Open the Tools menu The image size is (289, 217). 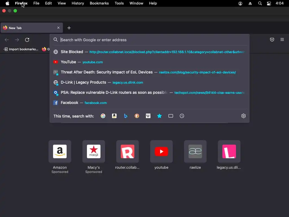(119, 3)
